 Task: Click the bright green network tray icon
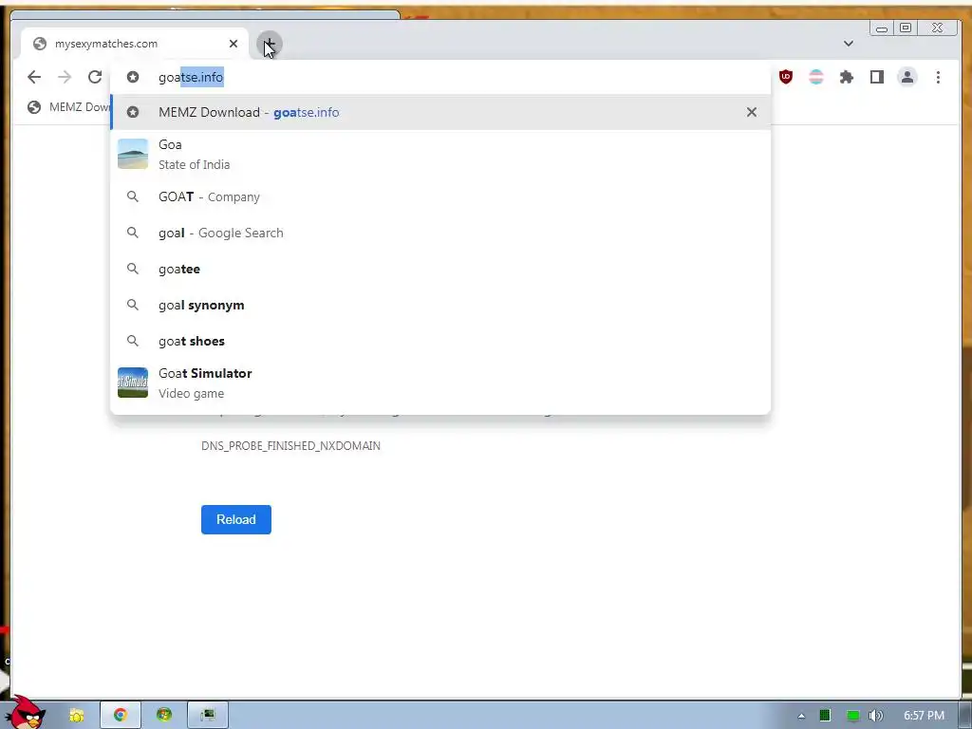click(x=853, y=716)
